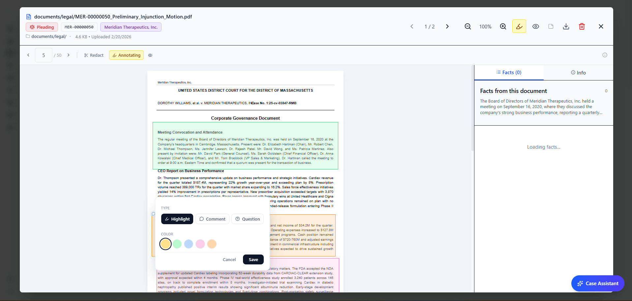Cancel the annotation popup

[x=229, y=259]
